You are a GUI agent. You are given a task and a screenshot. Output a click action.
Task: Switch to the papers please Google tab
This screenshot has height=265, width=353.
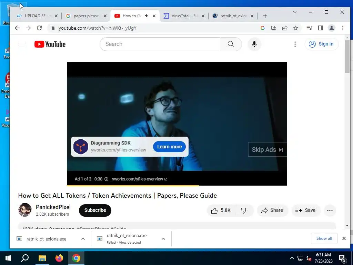coord(85,16)
